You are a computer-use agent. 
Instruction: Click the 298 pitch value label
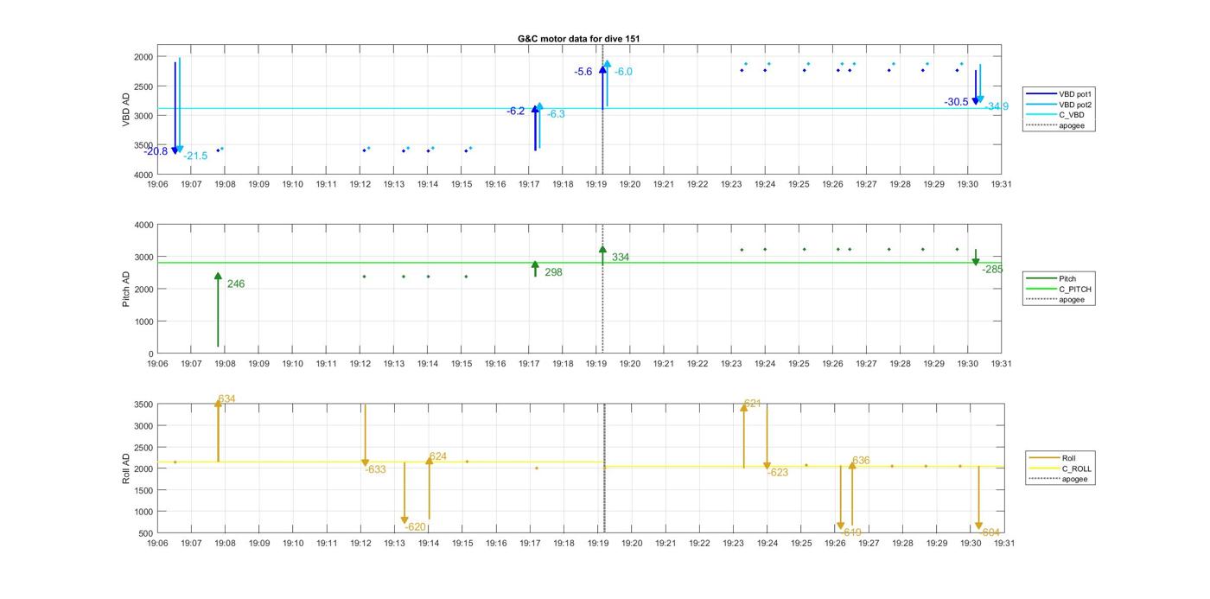[554, 272]
